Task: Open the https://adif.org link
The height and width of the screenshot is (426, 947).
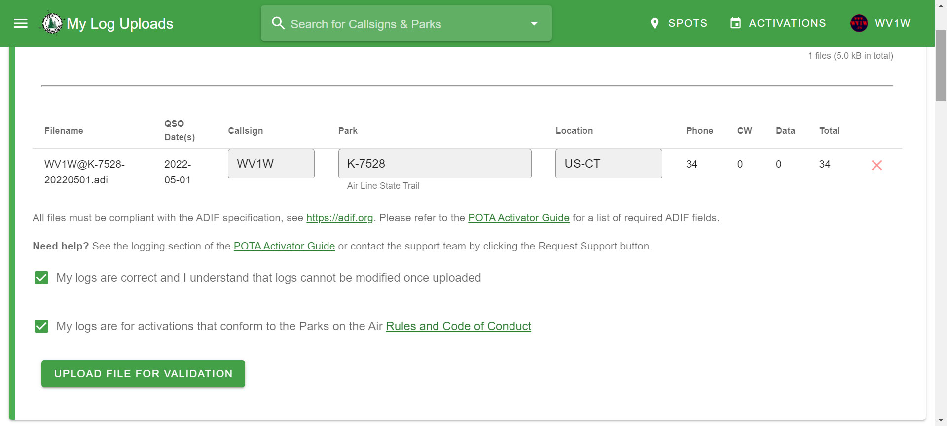Action: (x=339, y=218)
